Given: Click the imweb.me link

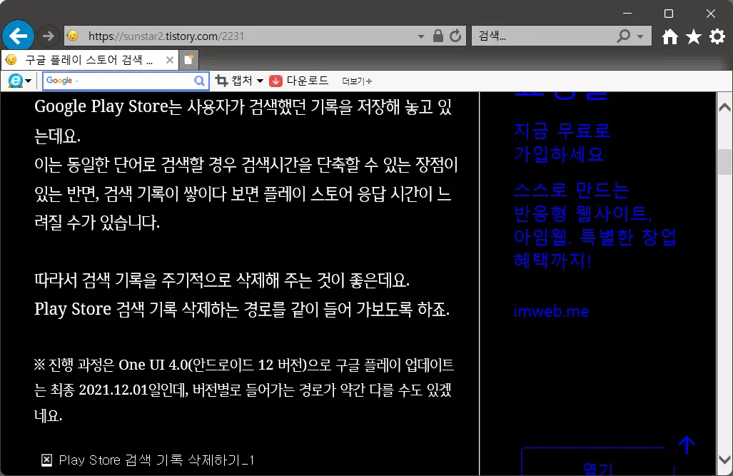Looking at the screenshot, I should click(x=551, y=311).
